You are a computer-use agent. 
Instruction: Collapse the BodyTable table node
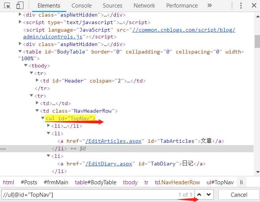(20, 51)
